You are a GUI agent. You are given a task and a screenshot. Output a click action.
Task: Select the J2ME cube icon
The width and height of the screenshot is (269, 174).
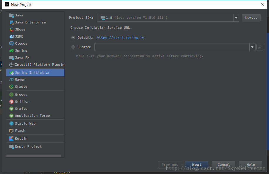(x=11, y=36)
